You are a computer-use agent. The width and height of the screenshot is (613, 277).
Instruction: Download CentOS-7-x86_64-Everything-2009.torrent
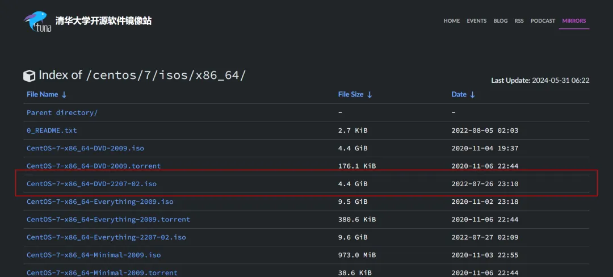pyautogui.click(x=108, y=219)
